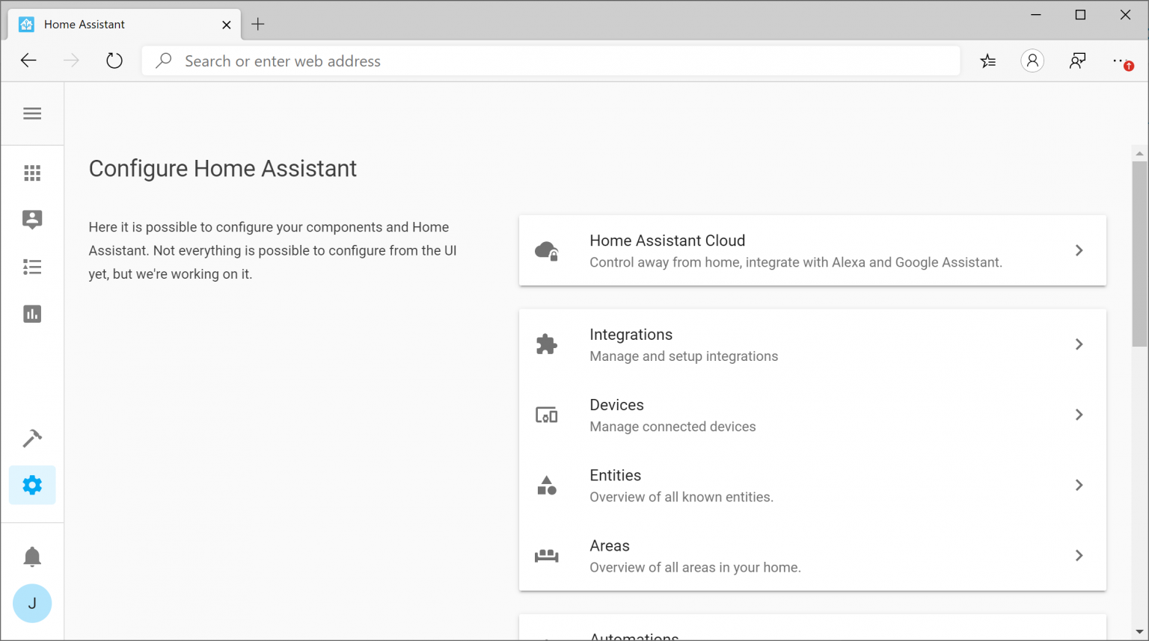The height and width of the screenshot is (641, 1149).
Task: Select the Configuration gear icon
Action: tap(31, 485)
